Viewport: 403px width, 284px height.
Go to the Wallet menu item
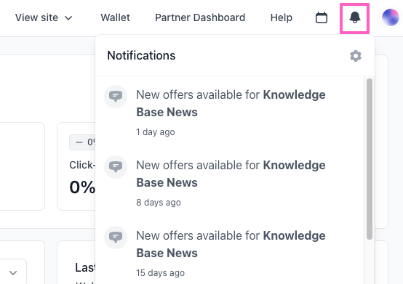(x=115, y=17)
